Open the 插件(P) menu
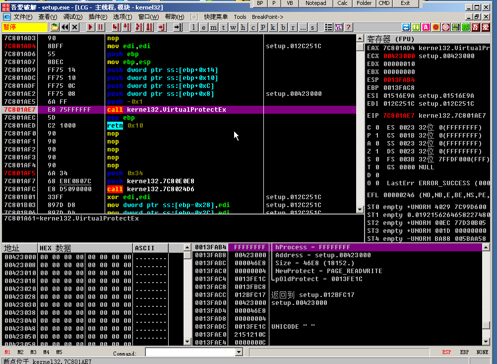Screen dimensions: 497x364 98,17
